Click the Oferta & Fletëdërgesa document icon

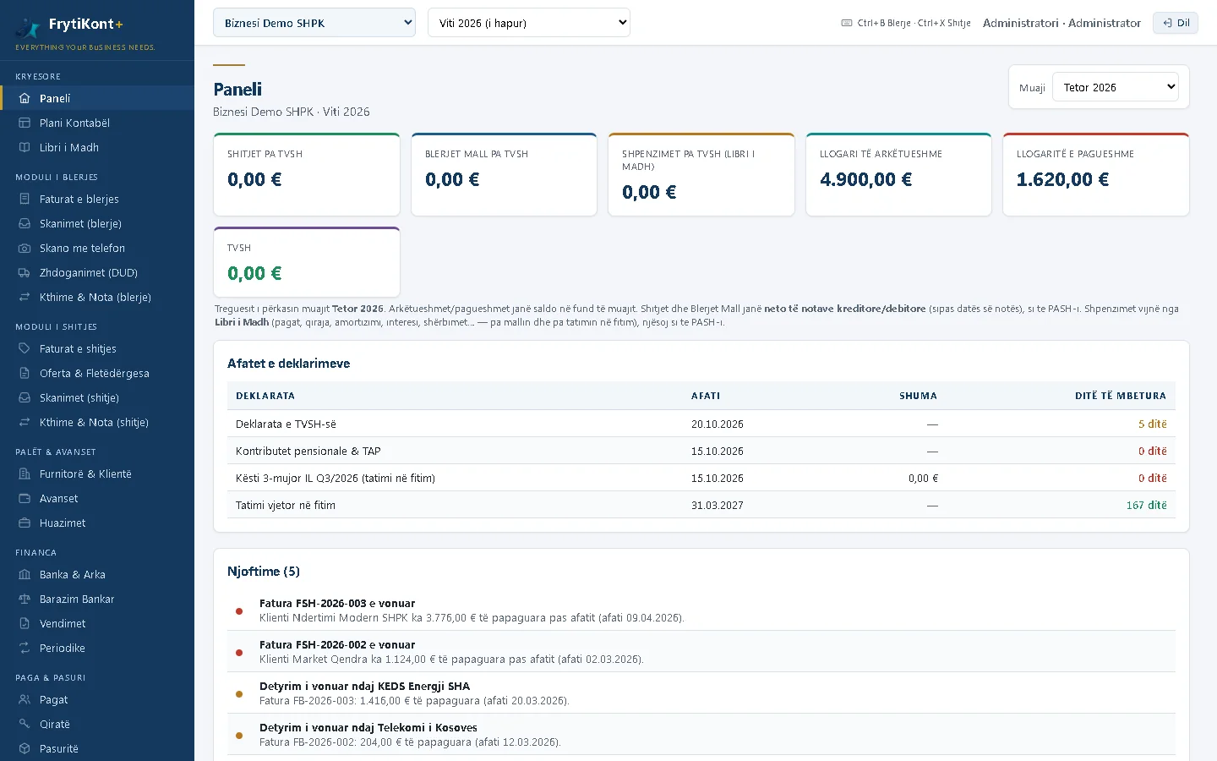point(25,373)
